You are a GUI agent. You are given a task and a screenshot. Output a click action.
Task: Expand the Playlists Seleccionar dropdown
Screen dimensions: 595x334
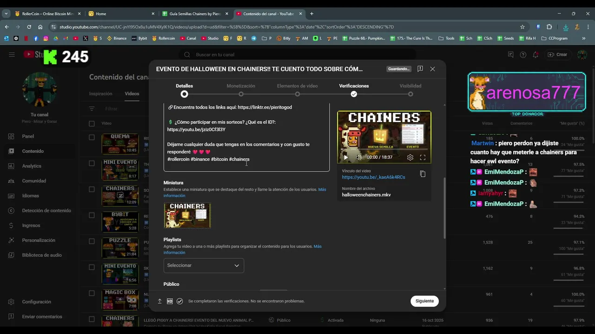pyautogui.click(x=204, y=265)
